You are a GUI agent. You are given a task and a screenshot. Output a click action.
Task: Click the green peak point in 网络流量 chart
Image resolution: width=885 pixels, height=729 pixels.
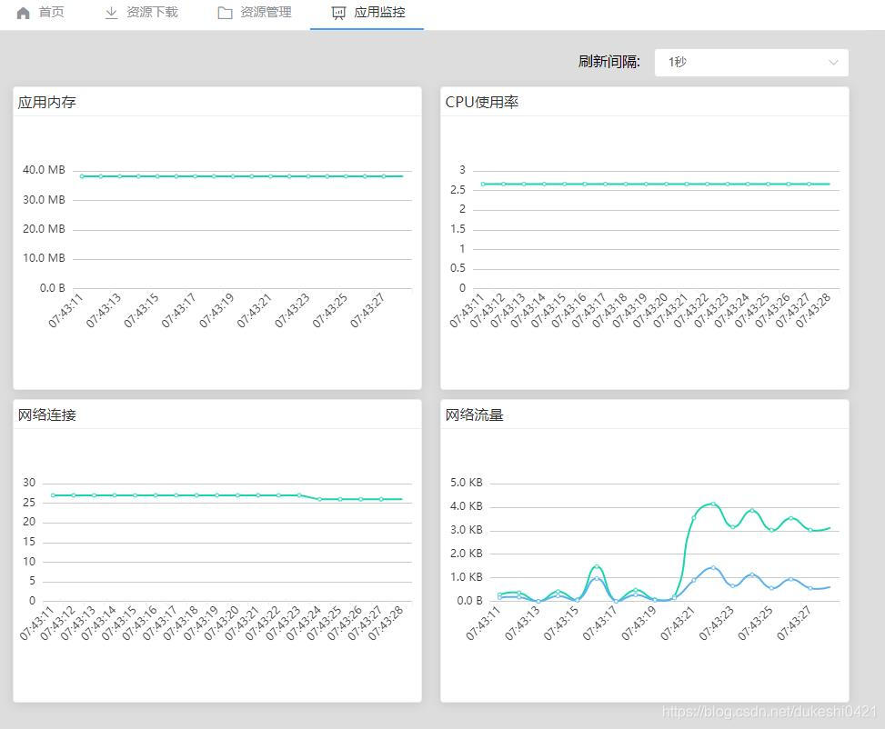tap(713, 504)
